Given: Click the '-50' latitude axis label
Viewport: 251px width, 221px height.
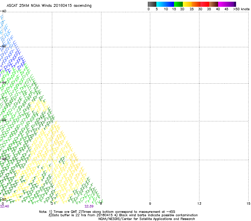Looking at the screenshot, I should pos(3,199).
